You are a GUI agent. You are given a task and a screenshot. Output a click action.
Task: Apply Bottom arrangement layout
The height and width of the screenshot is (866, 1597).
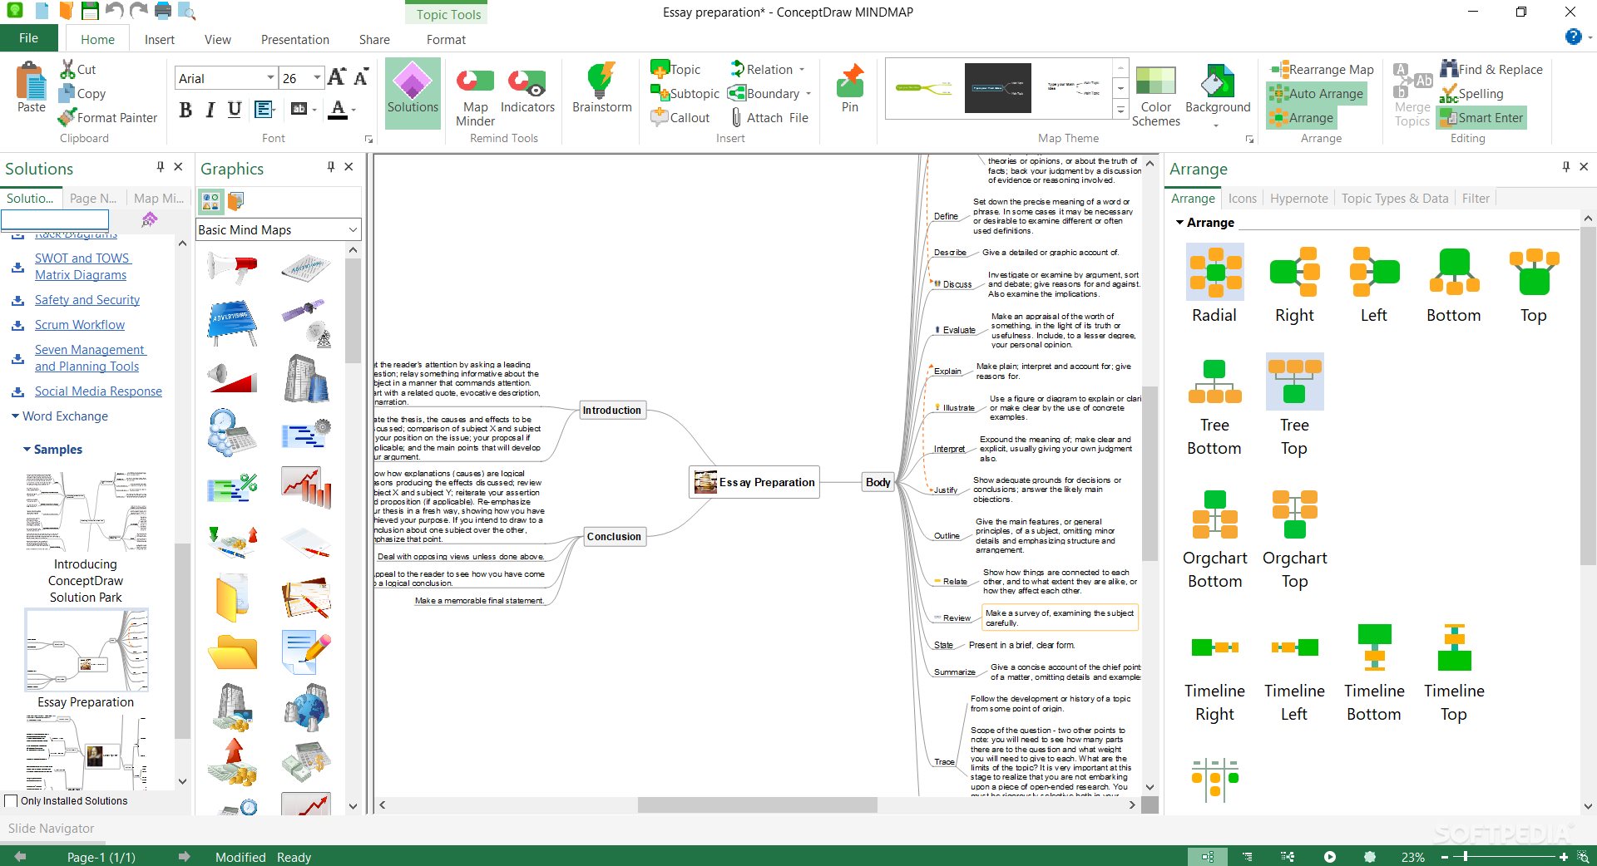pos(1454,284)
